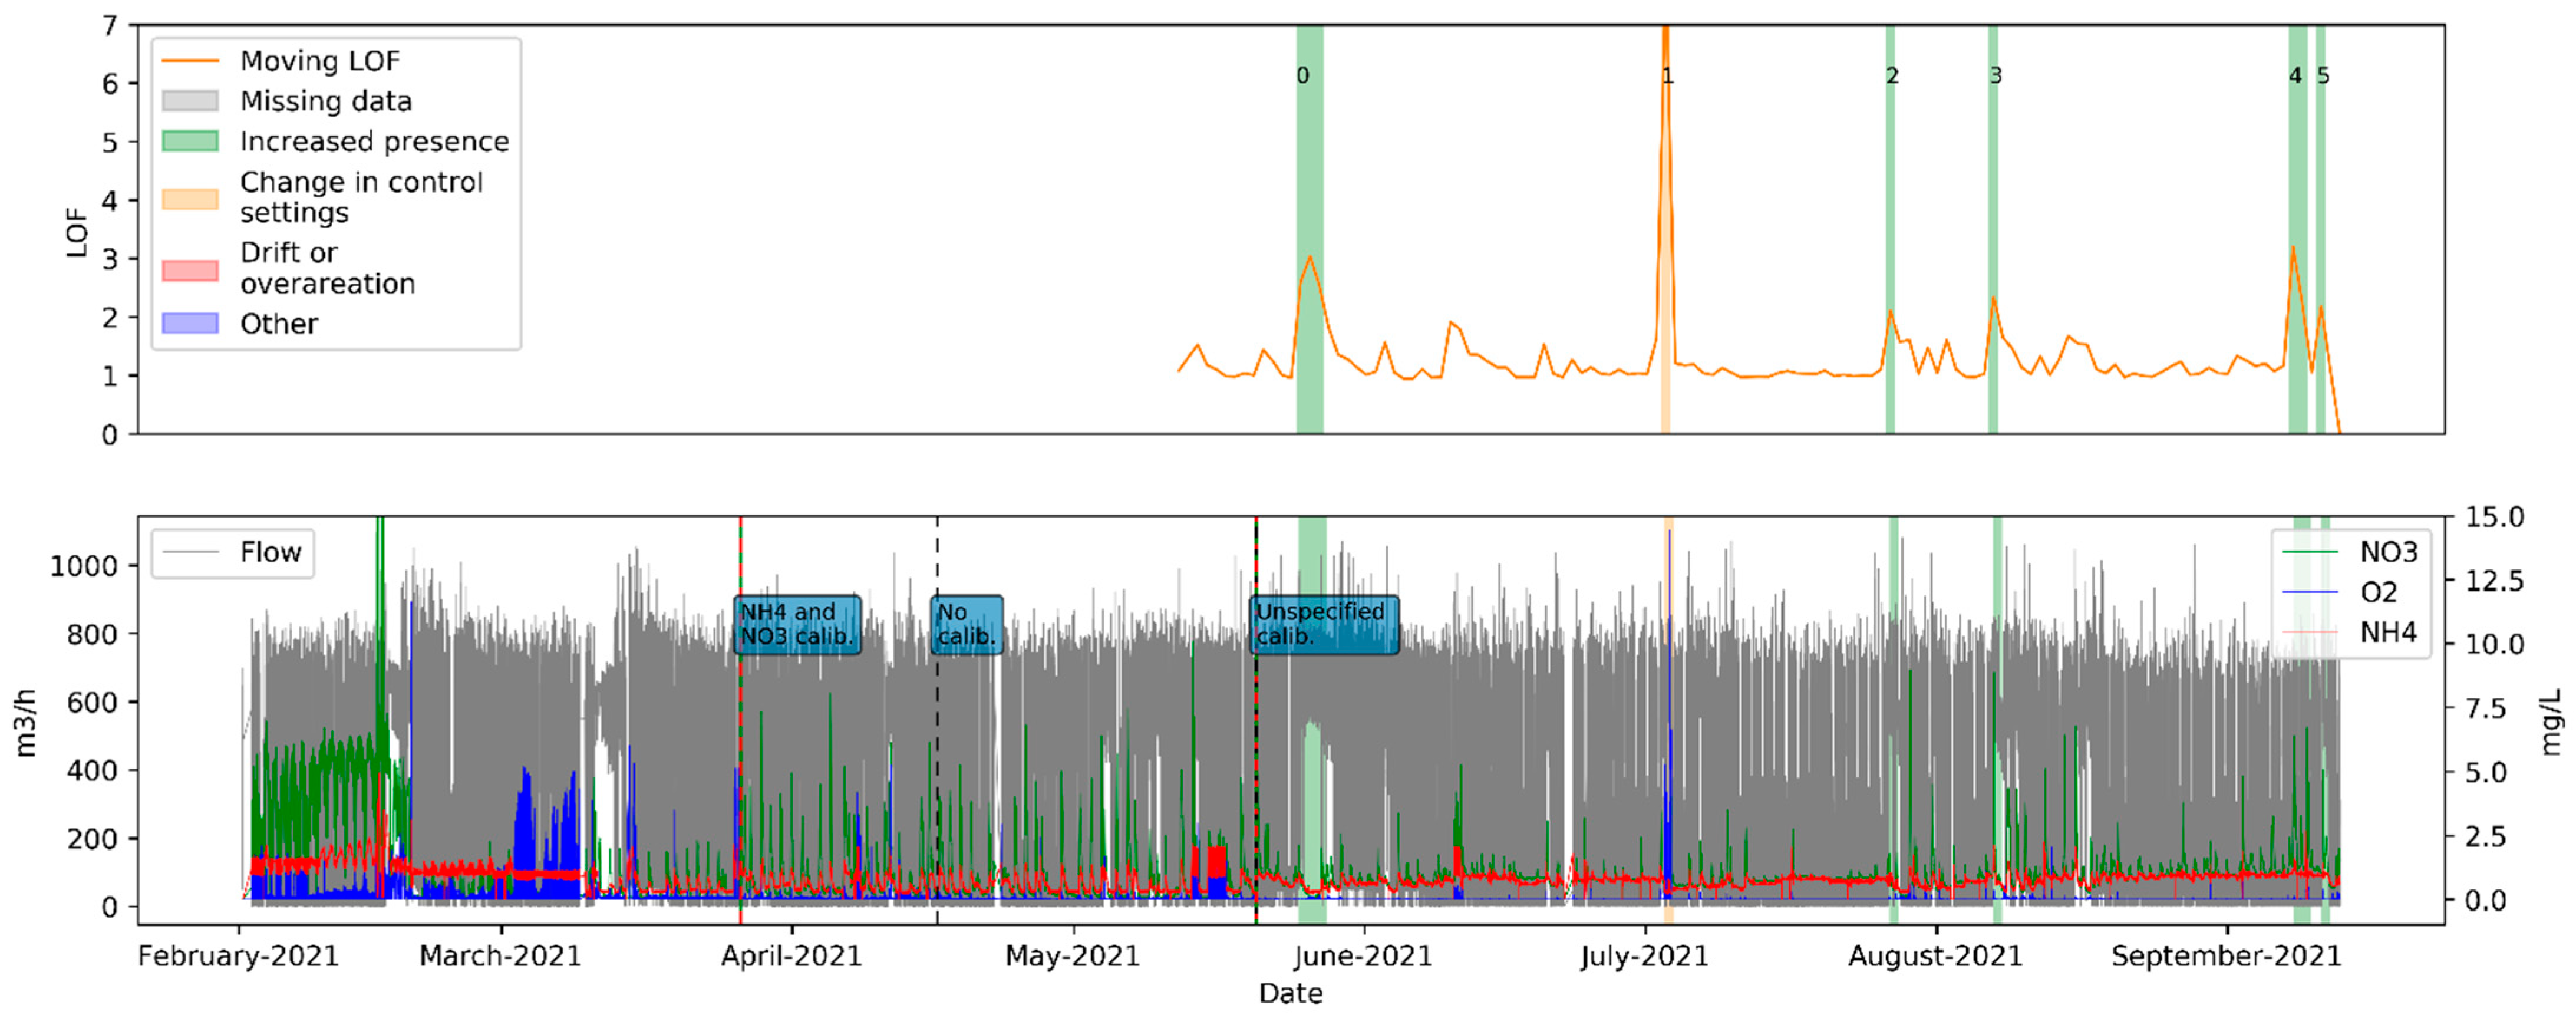
Task: Click the Moving LOF orange legend line
Action: pos(190,61)
